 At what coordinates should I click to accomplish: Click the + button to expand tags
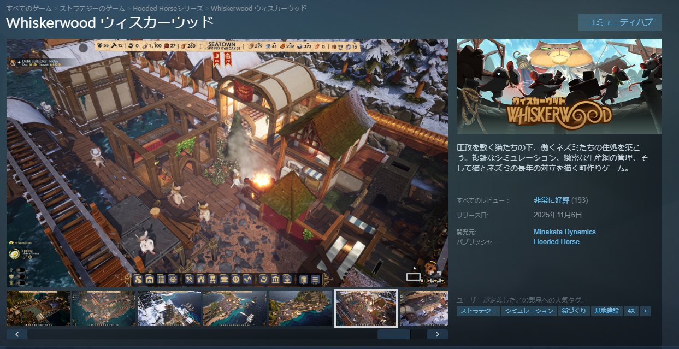(x=646, y=311)
